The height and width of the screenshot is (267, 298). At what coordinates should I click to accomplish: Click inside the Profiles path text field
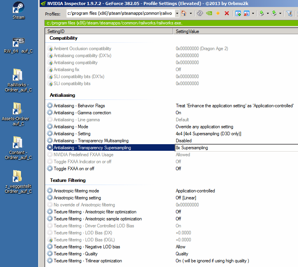click(x=121, y=13)
